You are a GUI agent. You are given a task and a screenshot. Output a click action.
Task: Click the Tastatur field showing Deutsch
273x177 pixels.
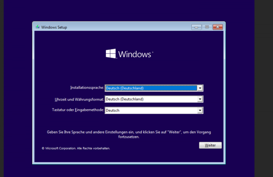tap(154, 110)
